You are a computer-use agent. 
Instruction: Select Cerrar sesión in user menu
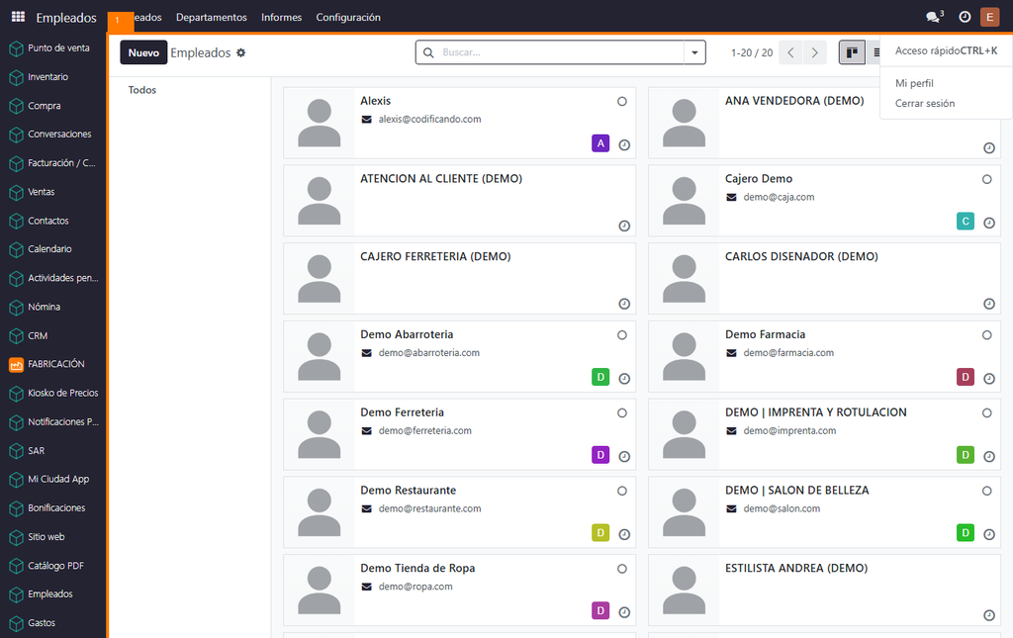coord(925,103)
